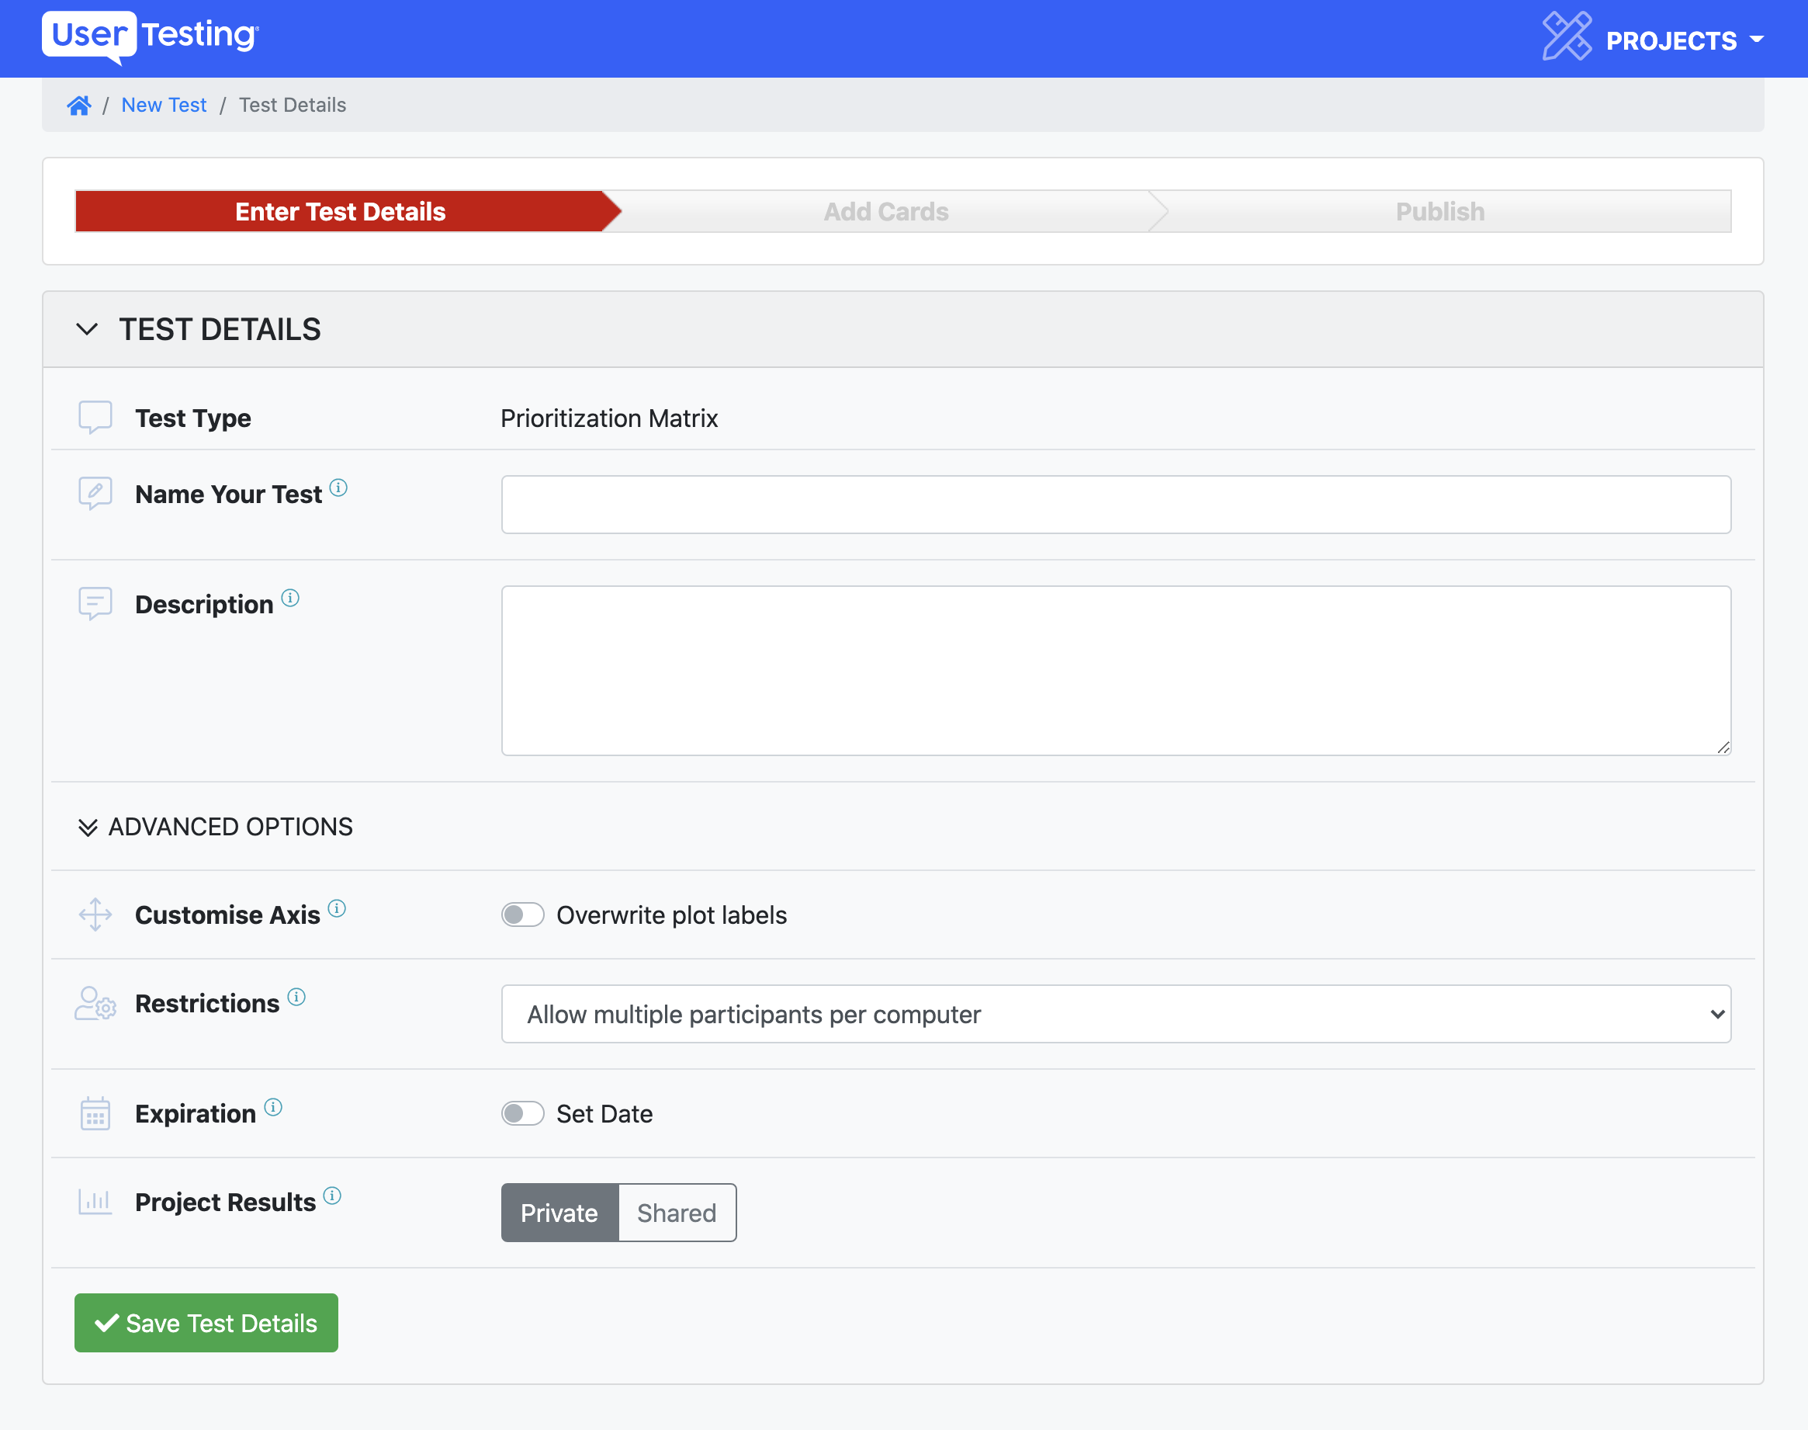Click the Name Your Test input field

coord(1115,505)
